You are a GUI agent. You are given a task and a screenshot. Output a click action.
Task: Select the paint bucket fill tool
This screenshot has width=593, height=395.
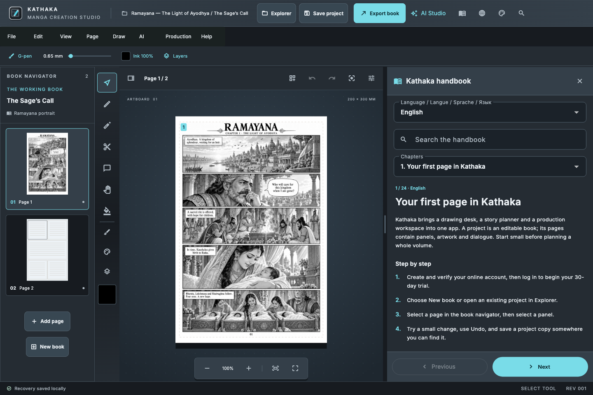pyautogui.click(x=107, y=211)
